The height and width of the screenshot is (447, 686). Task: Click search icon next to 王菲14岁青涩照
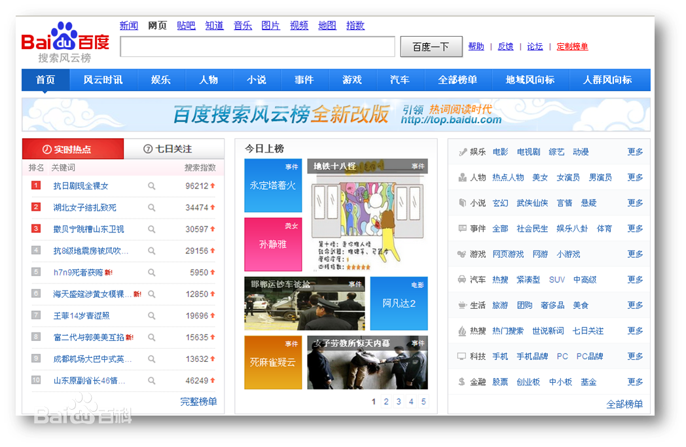pyautogui.click(x=152, y=315)
